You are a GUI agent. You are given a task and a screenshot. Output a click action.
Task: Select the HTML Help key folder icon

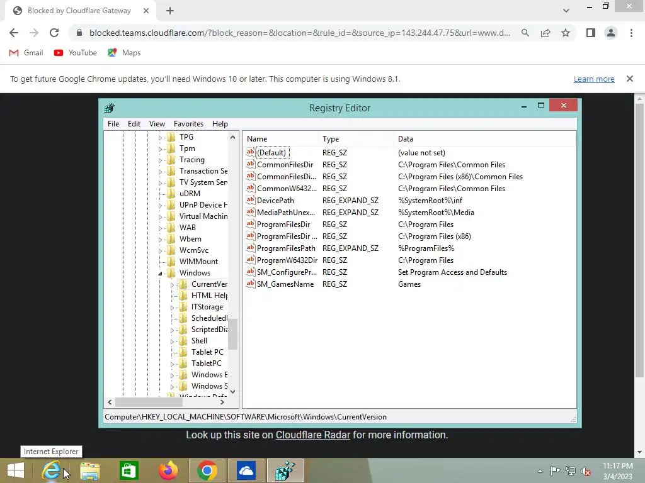183,296
